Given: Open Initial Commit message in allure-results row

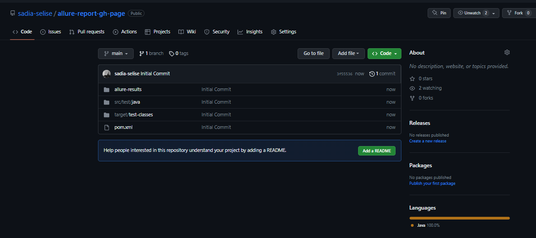Looking at the screenshot, I should pos(216,89).
